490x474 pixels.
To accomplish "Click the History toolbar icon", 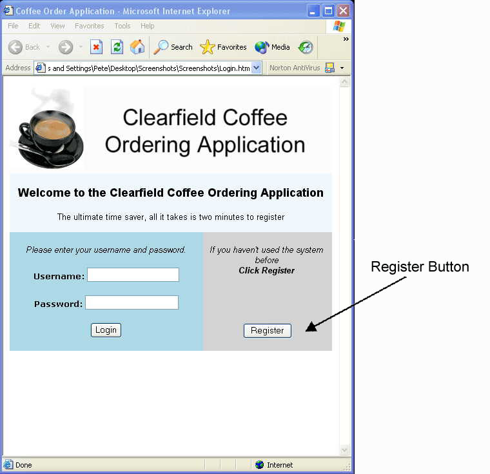I will coord(306,47).
